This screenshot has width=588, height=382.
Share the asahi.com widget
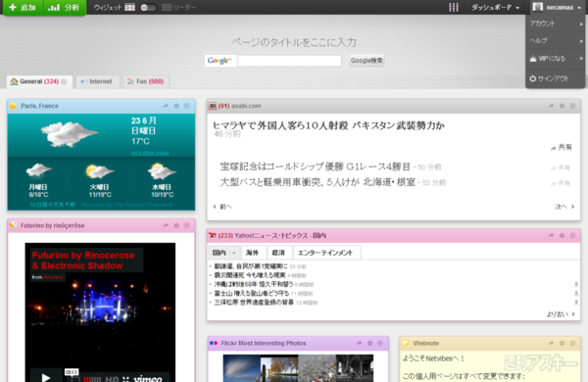click(551, 106)
